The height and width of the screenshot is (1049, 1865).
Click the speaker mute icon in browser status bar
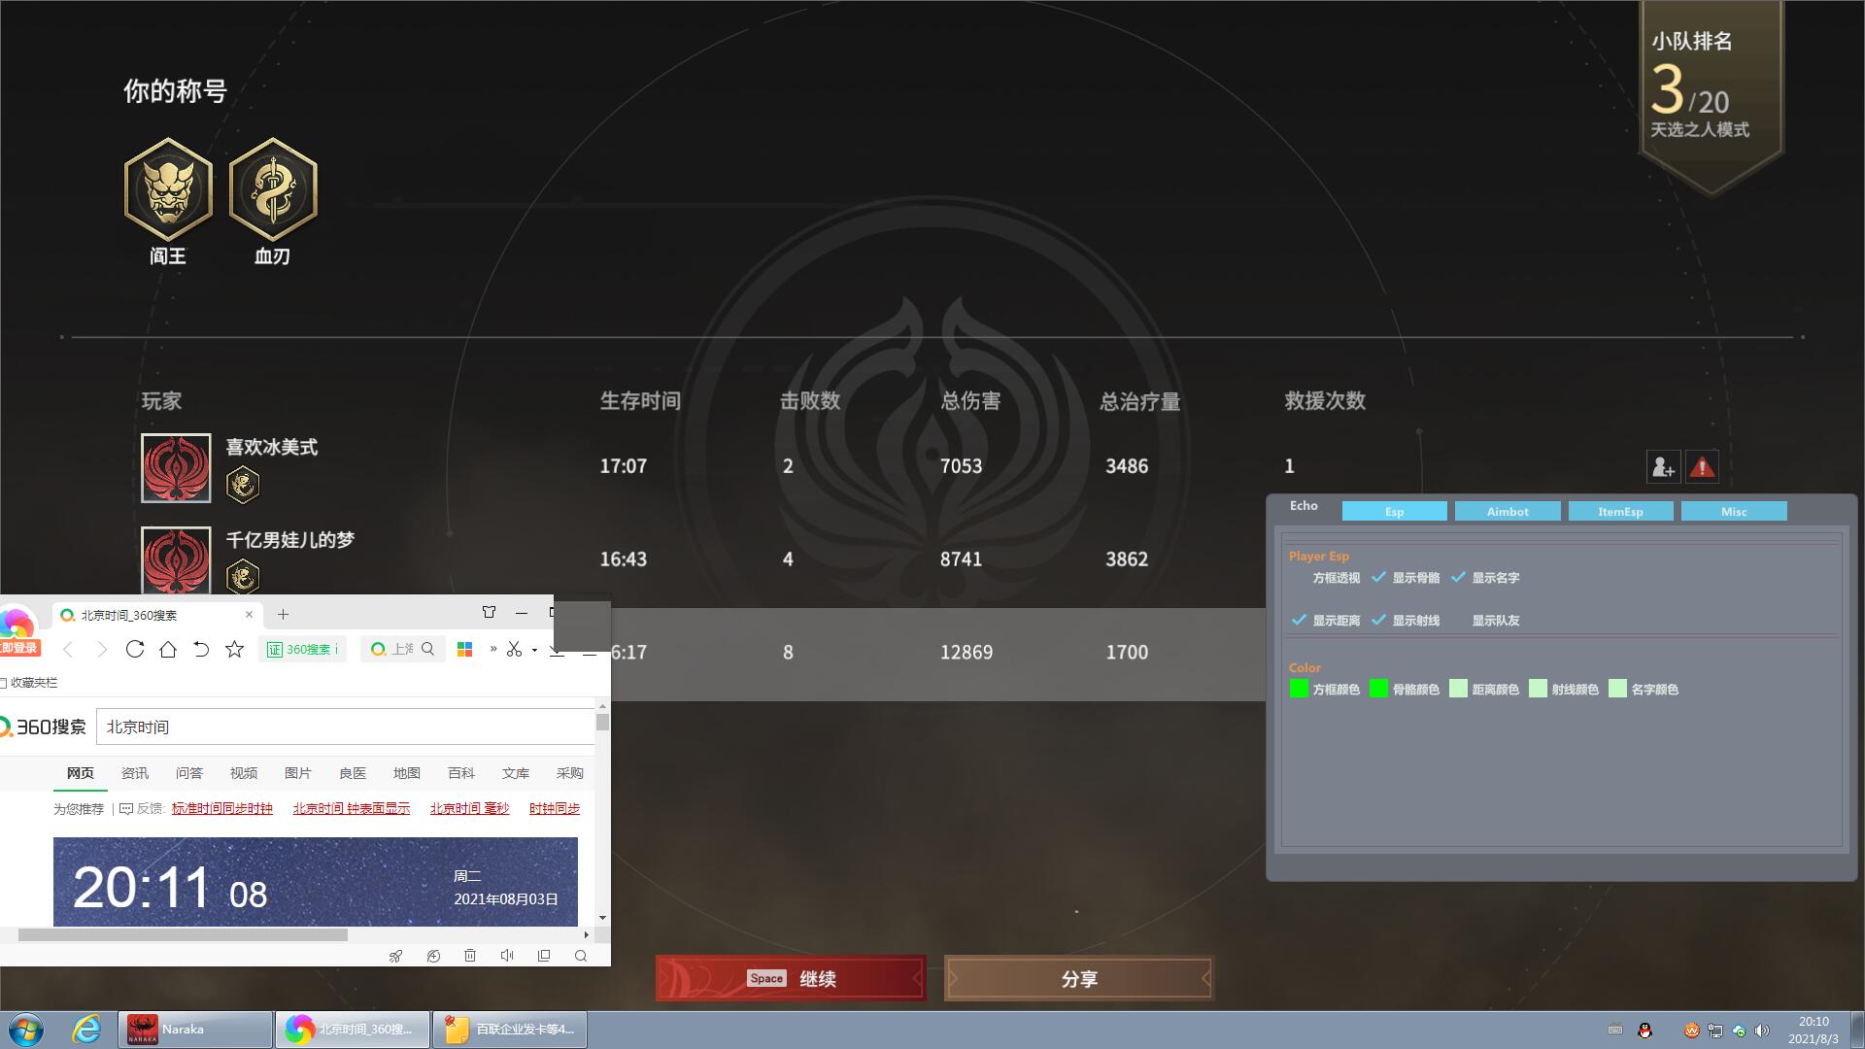tap(507, 956)
